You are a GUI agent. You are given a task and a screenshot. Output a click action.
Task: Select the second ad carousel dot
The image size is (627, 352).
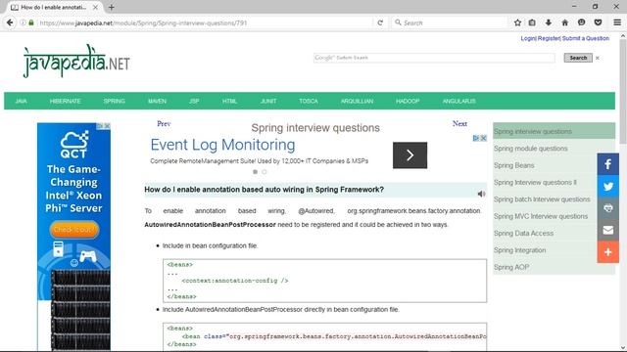tap(265, 172)
